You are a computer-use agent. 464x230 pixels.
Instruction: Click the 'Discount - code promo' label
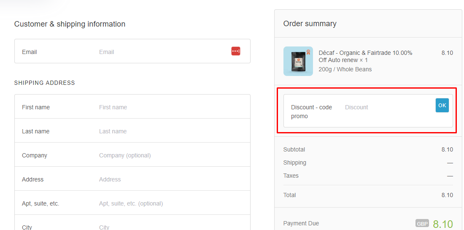tap(312, 111)
